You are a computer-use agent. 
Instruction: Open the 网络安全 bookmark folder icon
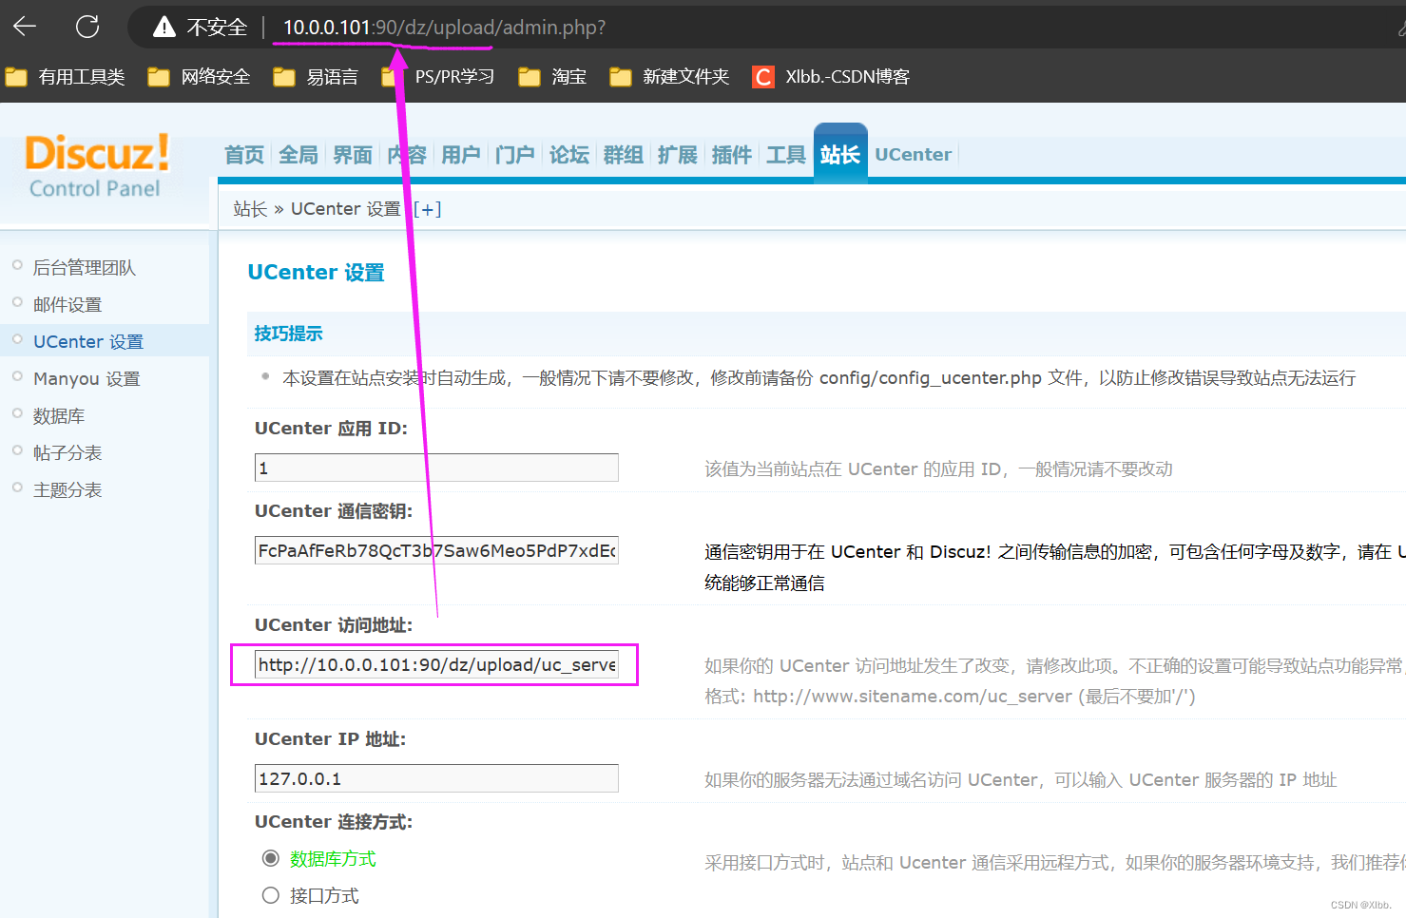158,76
